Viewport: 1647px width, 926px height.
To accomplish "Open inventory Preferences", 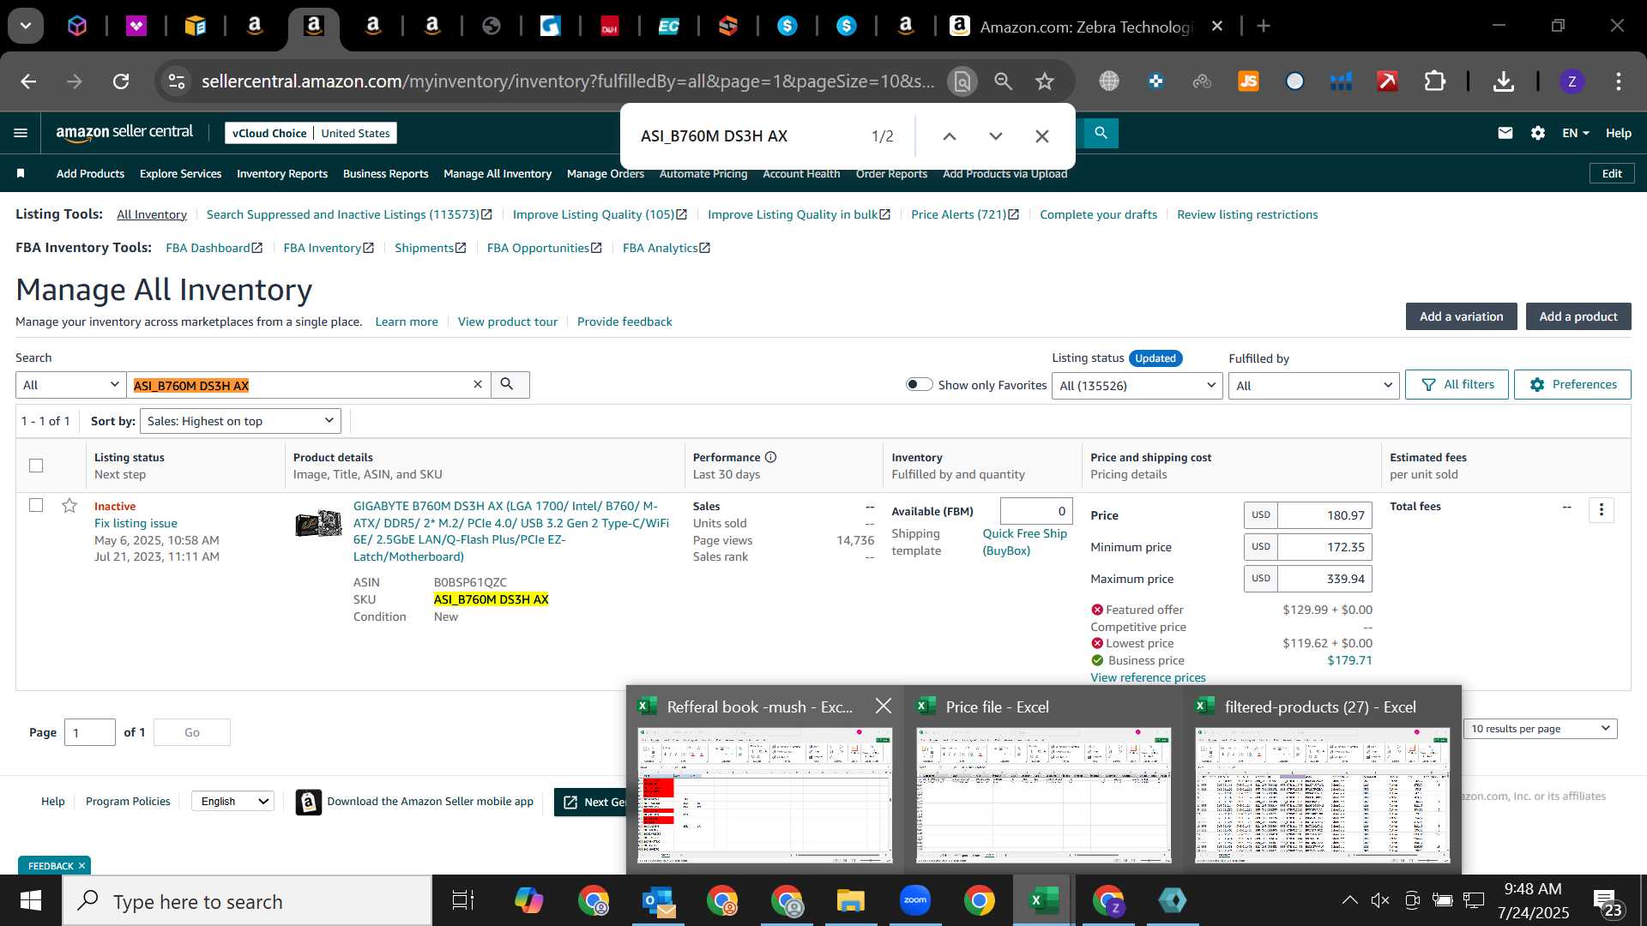I will click(x=1572, y=384).
